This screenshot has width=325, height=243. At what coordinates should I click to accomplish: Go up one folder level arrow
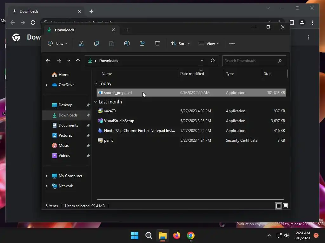click(x=78, y=61)
